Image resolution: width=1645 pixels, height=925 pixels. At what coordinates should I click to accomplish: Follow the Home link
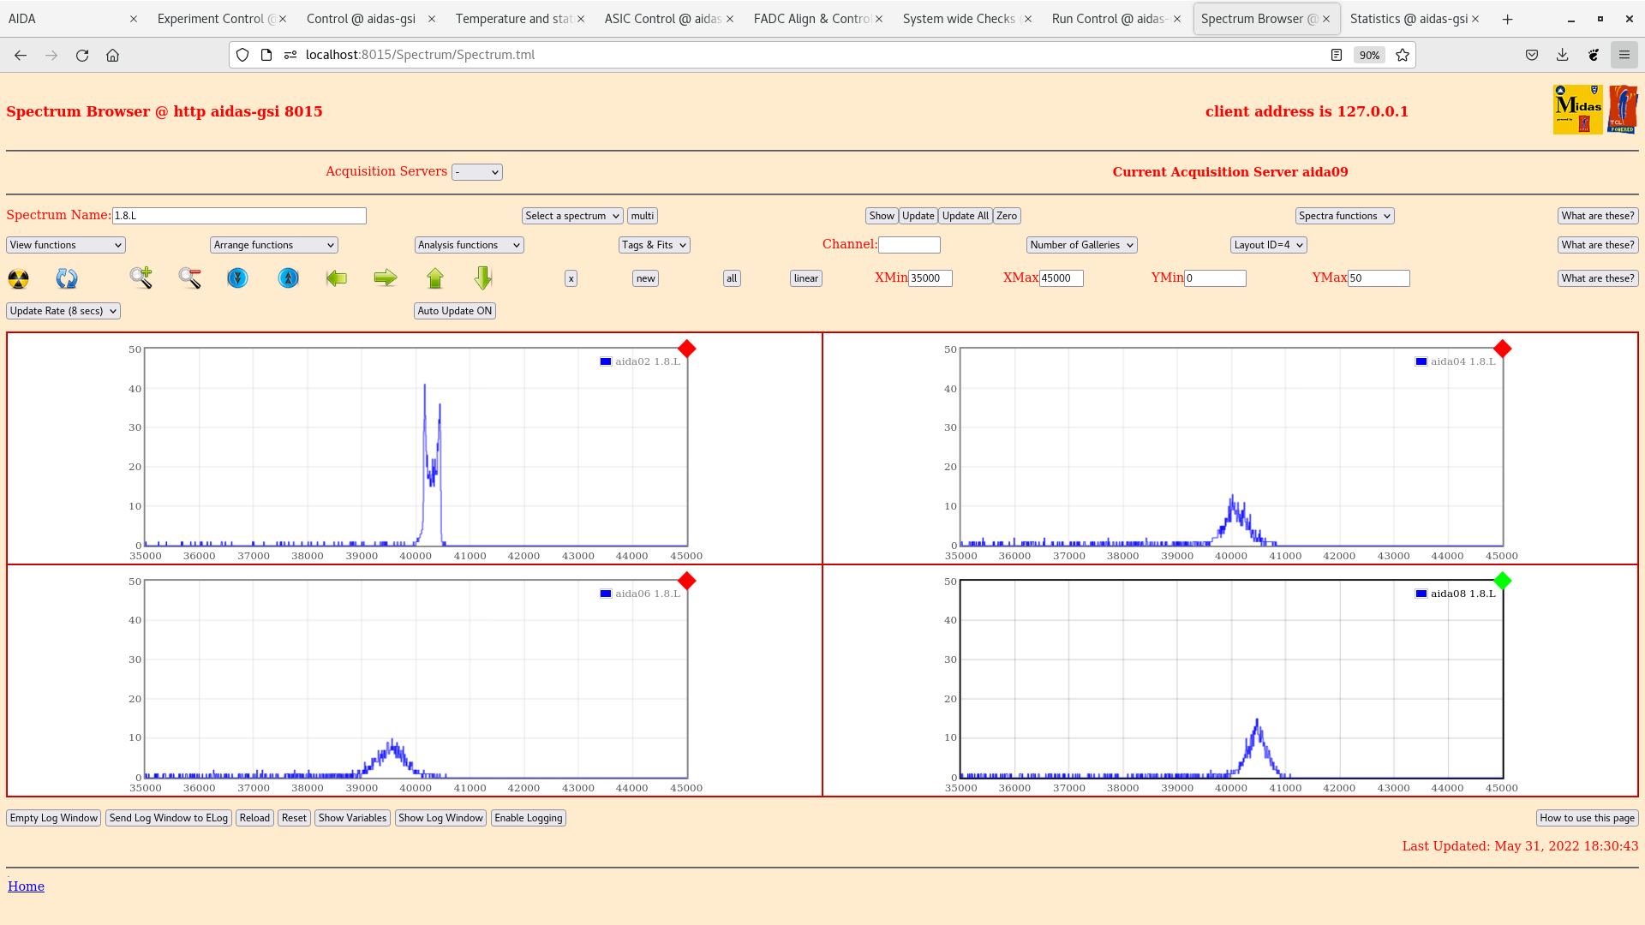click(x=26, y=886)
